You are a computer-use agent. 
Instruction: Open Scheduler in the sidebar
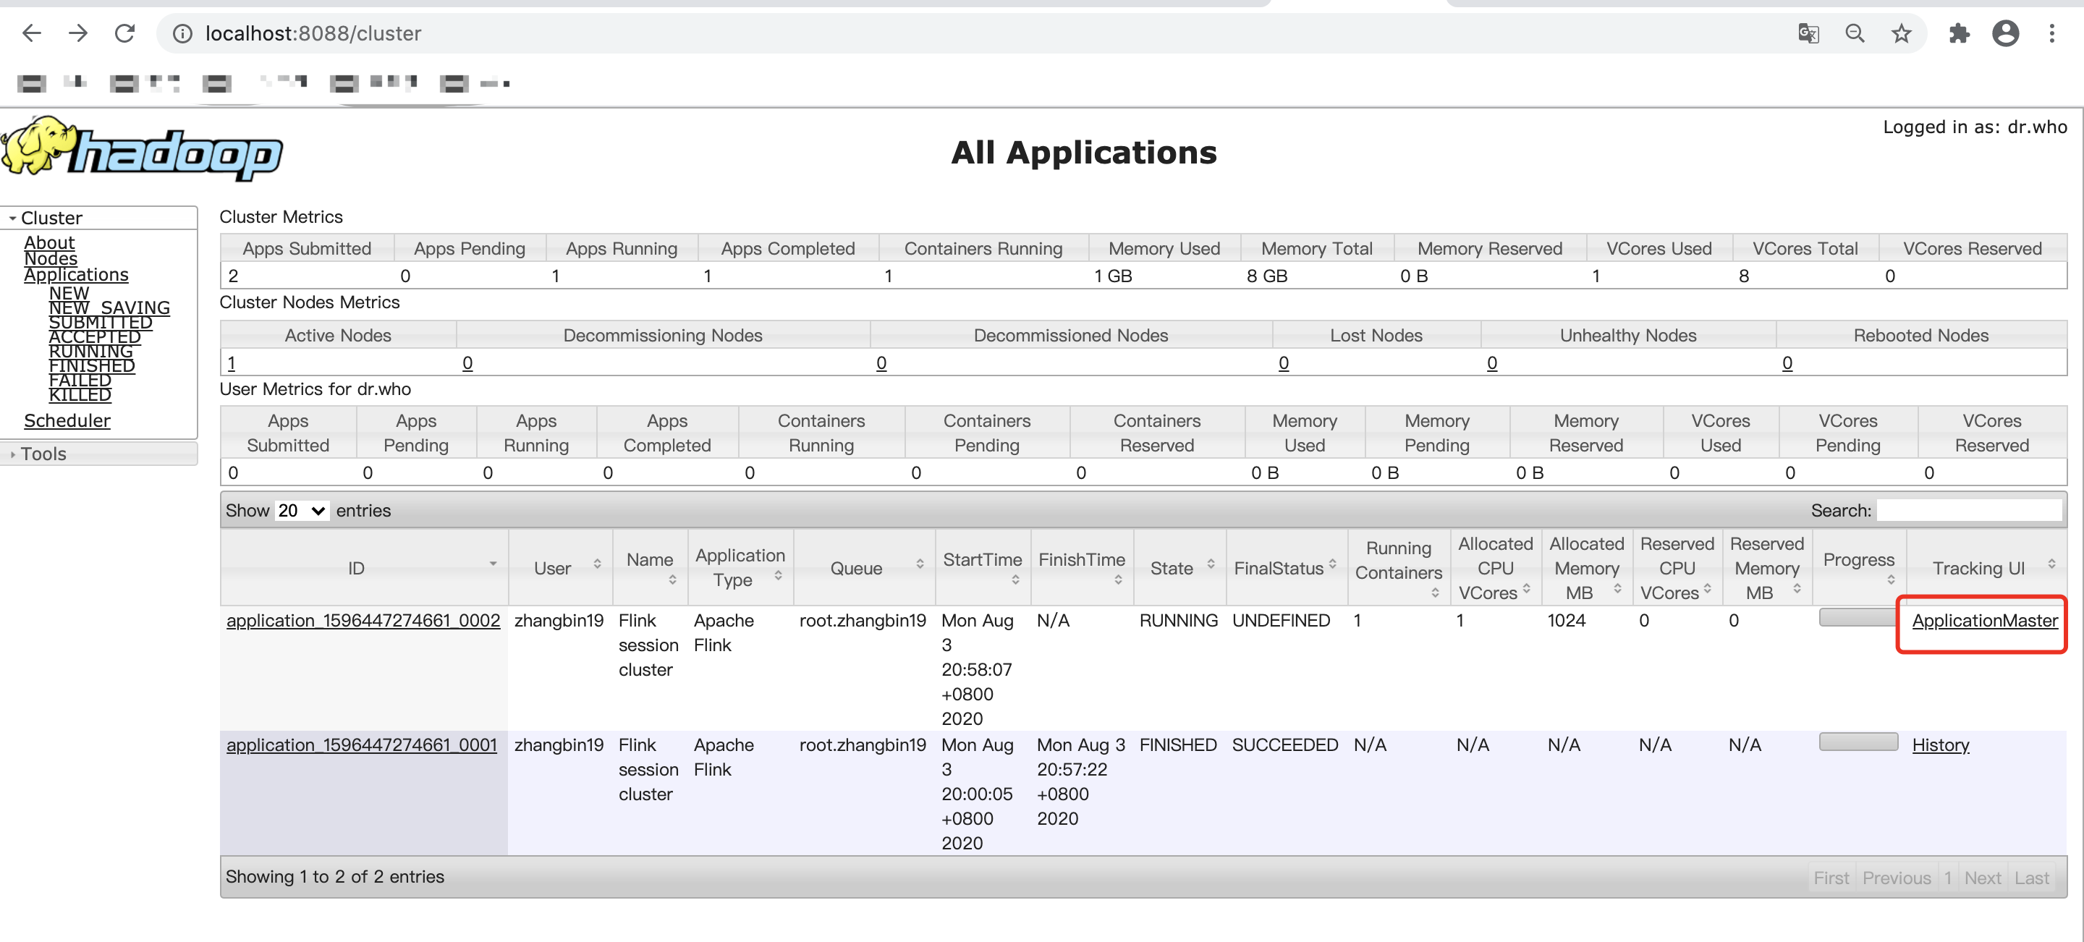pyautogui.click(x=67, y=420)
